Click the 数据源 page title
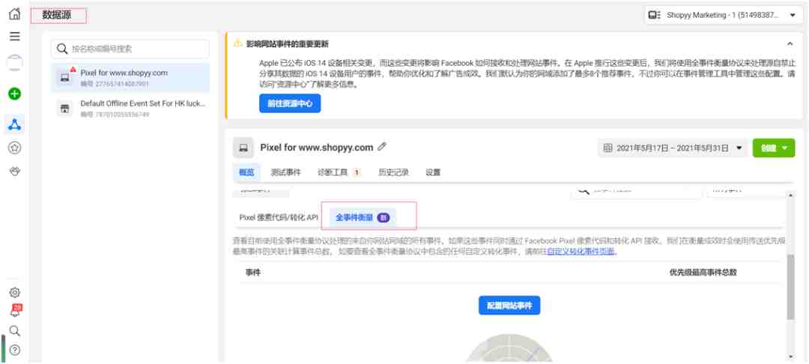This screenshot has width=809, height=364. (x=57, y=16)
